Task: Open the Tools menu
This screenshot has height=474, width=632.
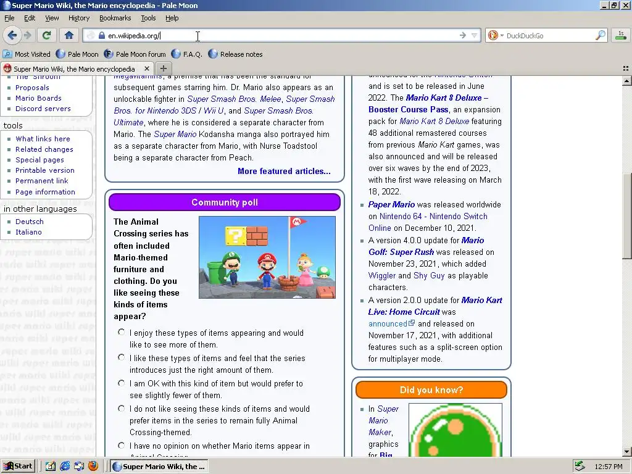Action: point(148,18)
